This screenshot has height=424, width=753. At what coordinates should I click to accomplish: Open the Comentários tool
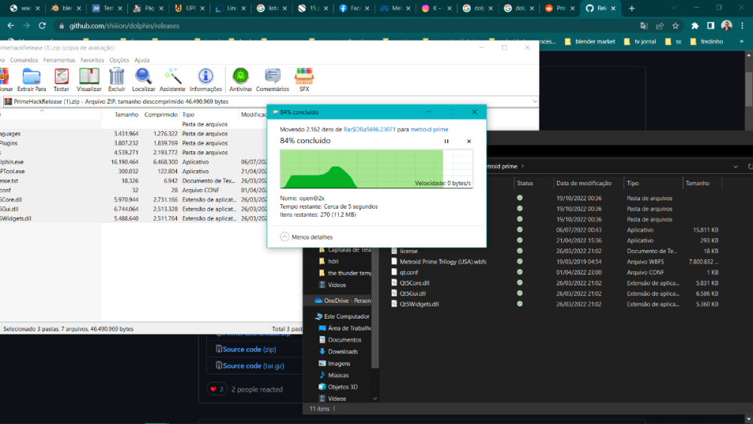coord(273,80)
